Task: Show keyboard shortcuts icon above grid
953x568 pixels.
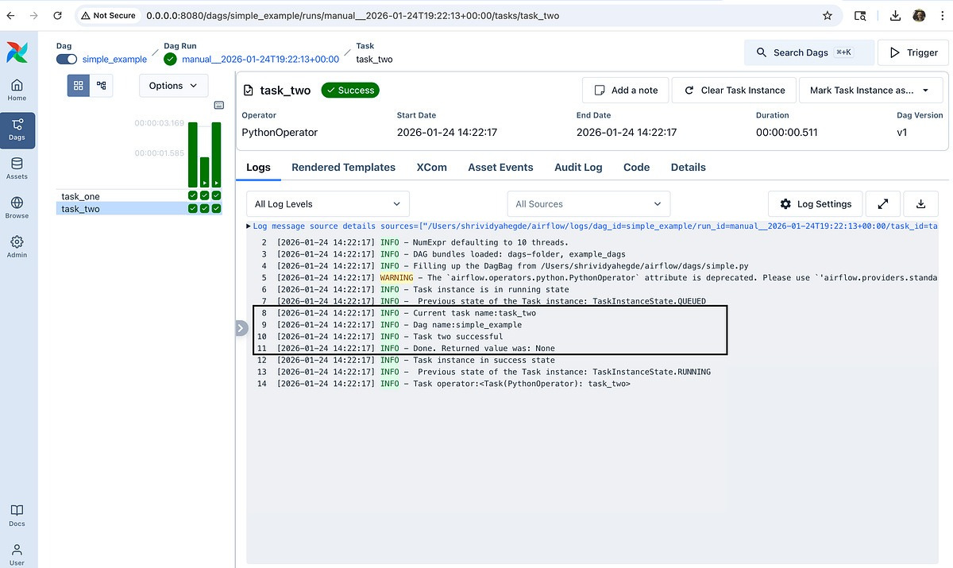Action: pos(219,105)
